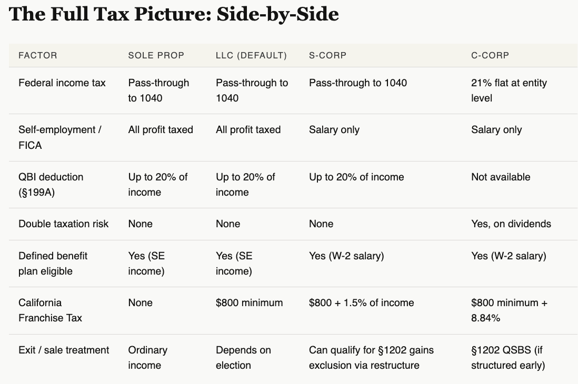Click the 'Exit / sale treatment' row label
This screenshot has width=578, height=384.
[64, 350]
